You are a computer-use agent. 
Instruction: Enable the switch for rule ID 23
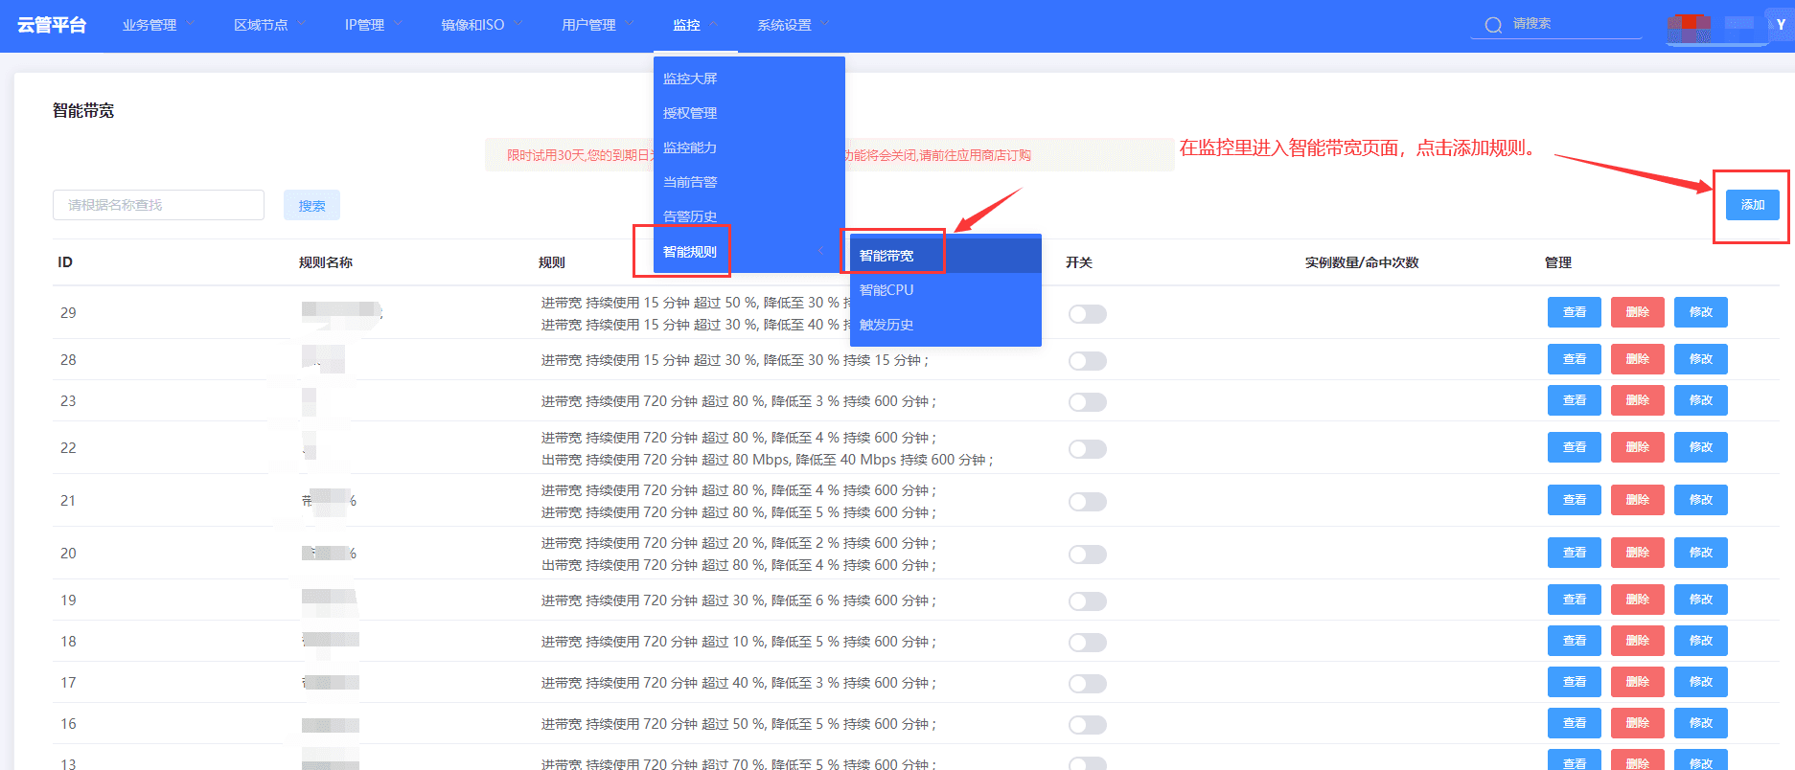pos(1088,402)
